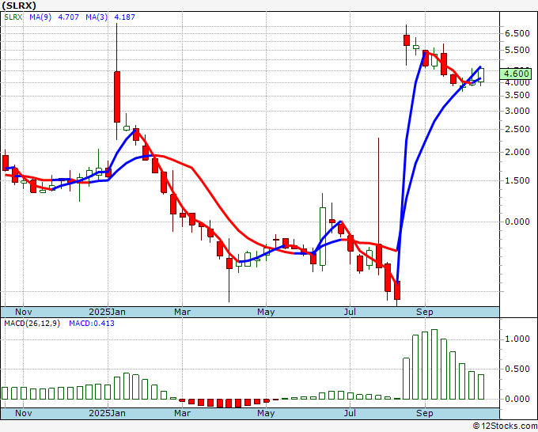
Task: Select 2025Jan marker on price chart time axis
Action: (107, 312)
